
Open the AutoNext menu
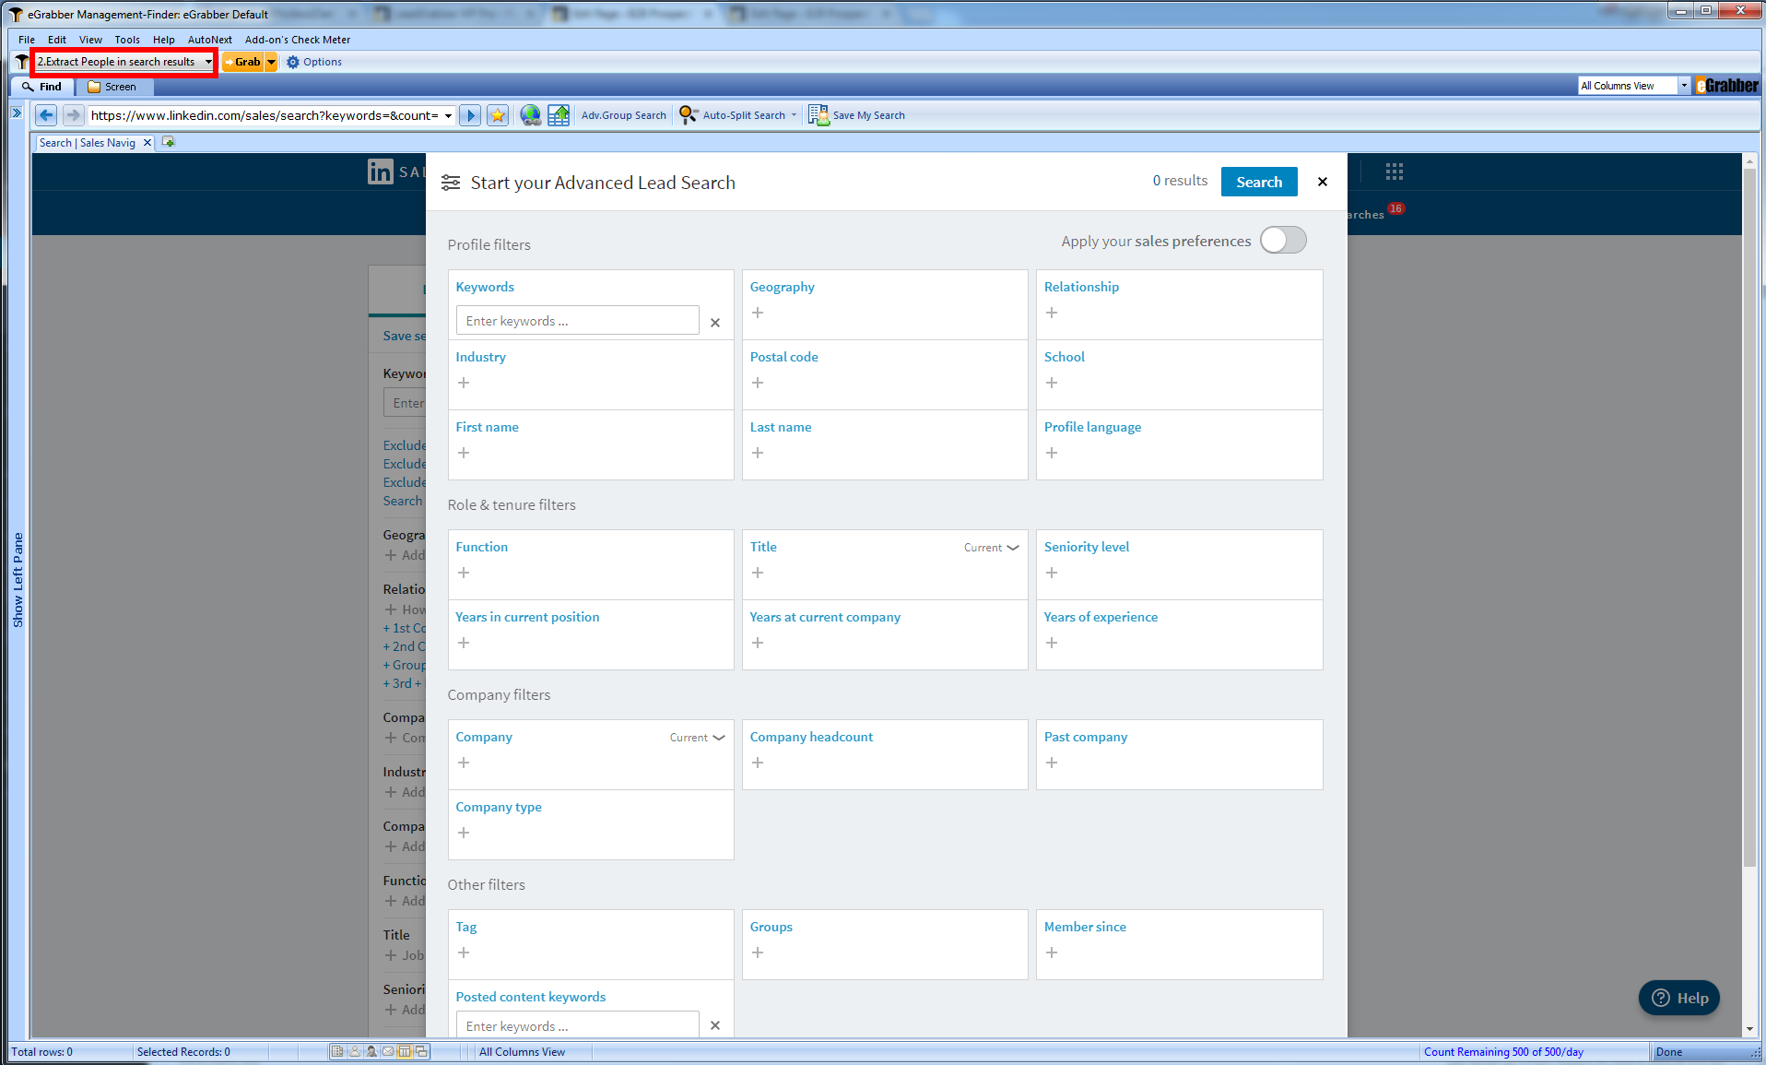[210, 40]
